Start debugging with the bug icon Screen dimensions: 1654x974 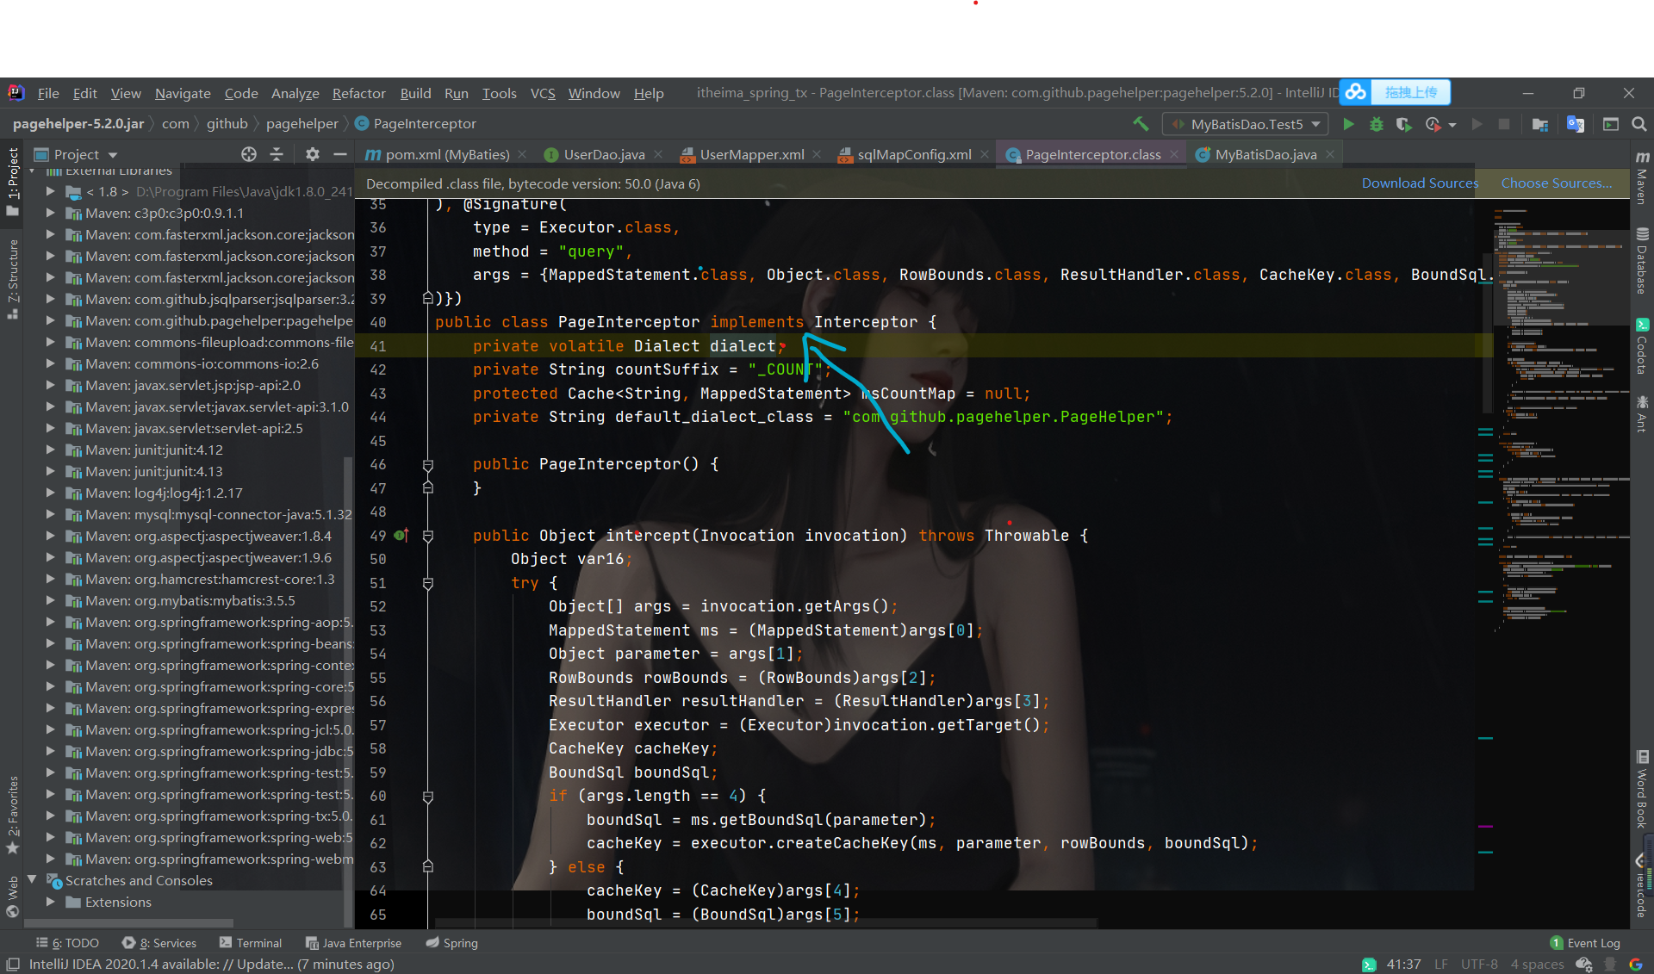click(x=1376, y=124)
